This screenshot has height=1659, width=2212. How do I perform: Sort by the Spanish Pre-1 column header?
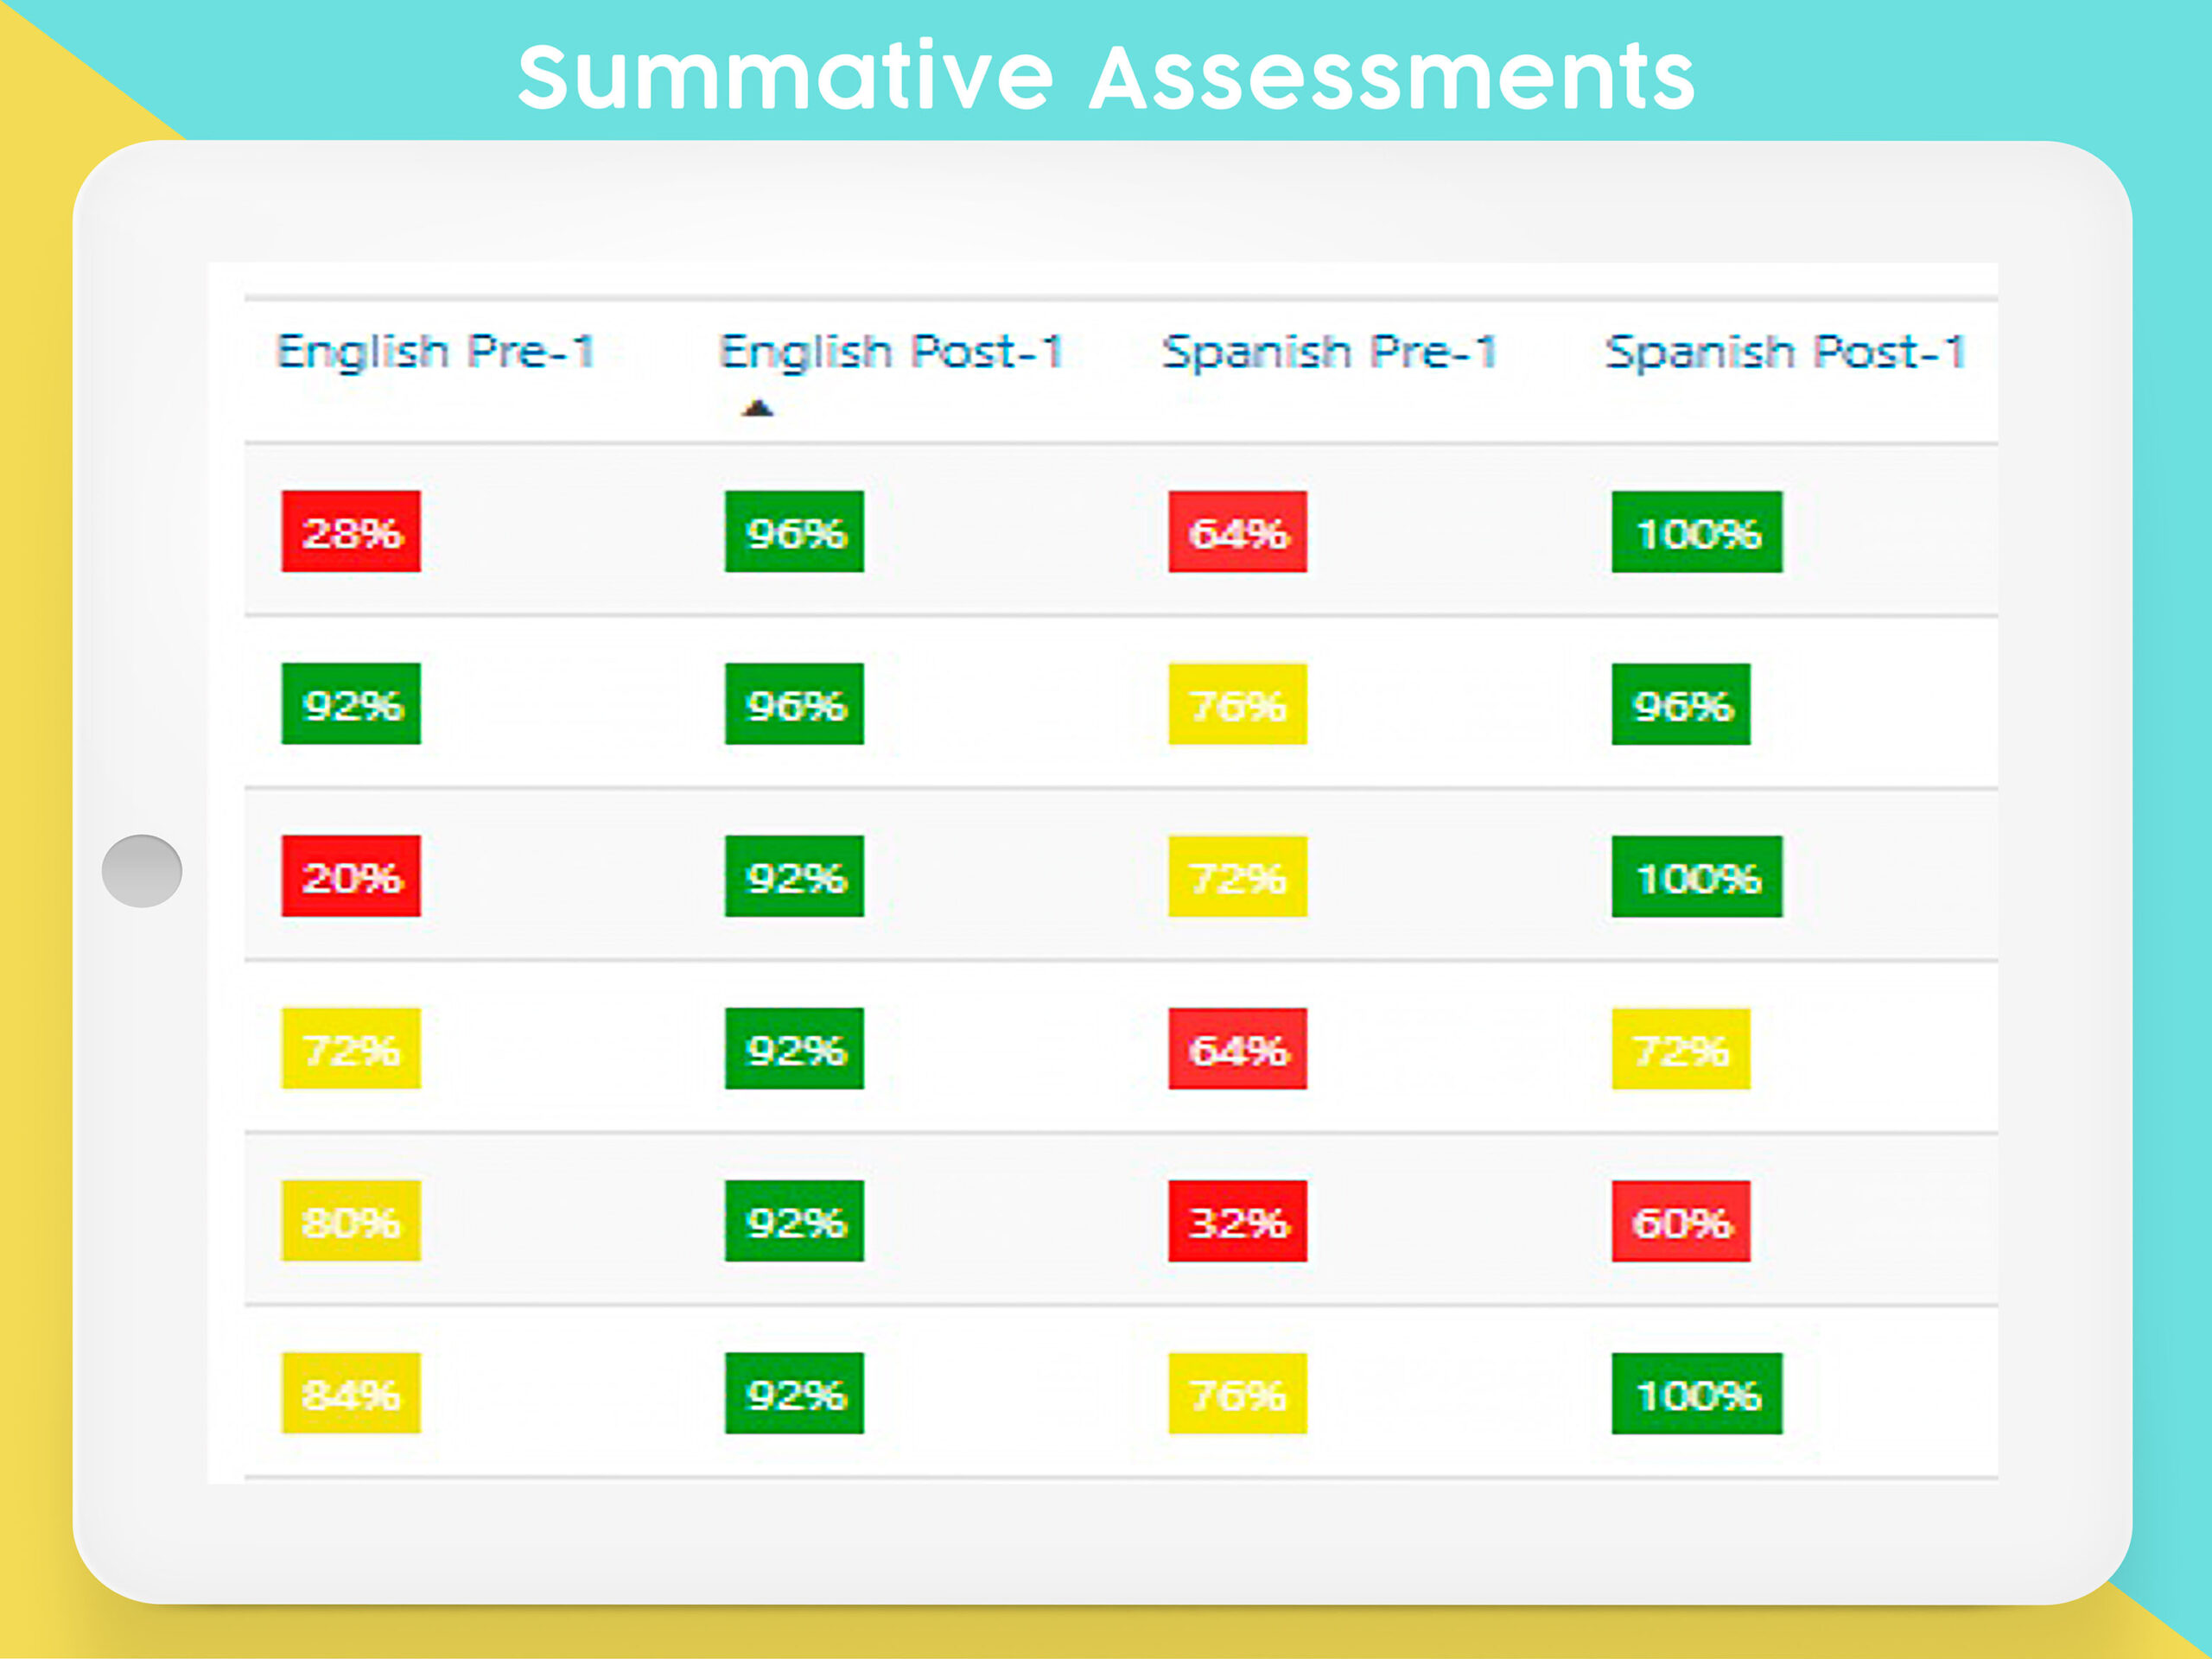1329,352
